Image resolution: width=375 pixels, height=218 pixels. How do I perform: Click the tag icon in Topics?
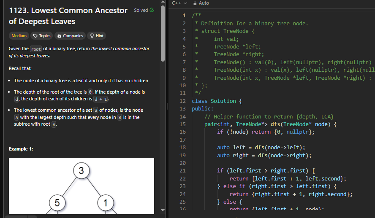(x=35, y=36)
